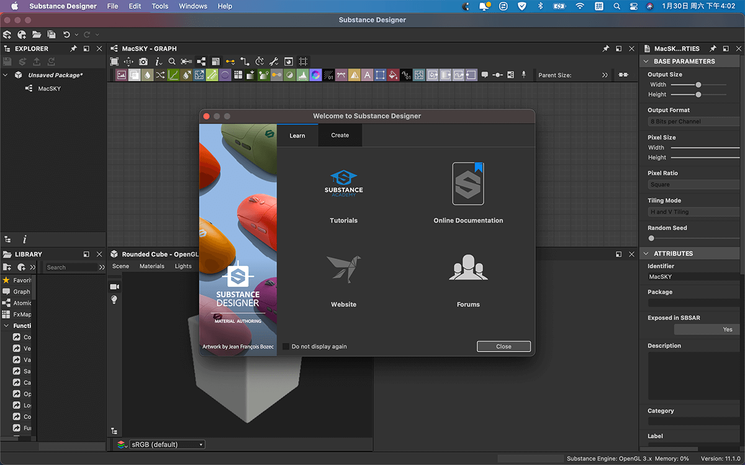Add a Uniform Color paint-bucket node

[393, 75]
